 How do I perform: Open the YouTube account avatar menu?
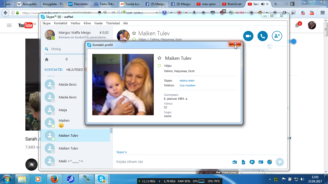pos(312,25)
